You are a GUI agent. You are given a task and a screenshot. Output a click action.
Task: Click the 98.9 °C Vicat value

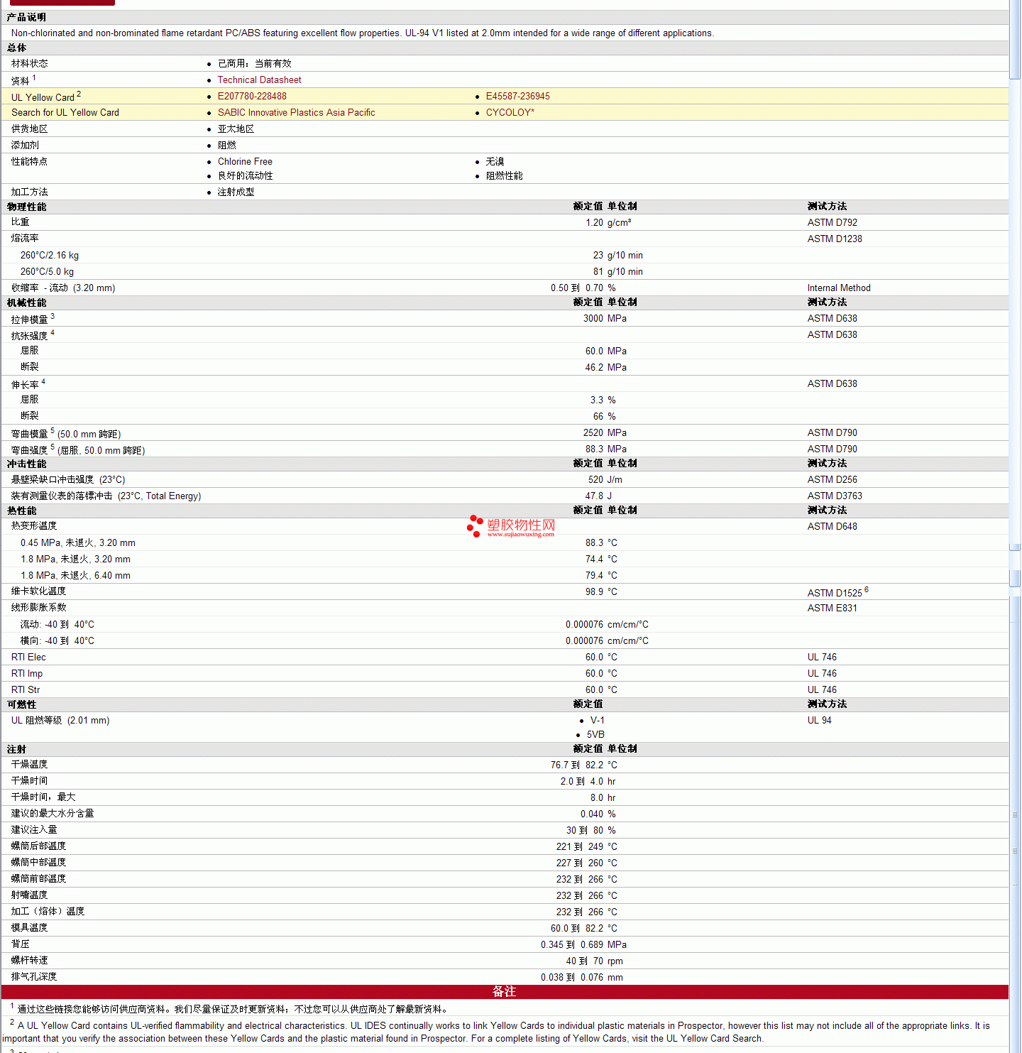[x=601, y=592]
